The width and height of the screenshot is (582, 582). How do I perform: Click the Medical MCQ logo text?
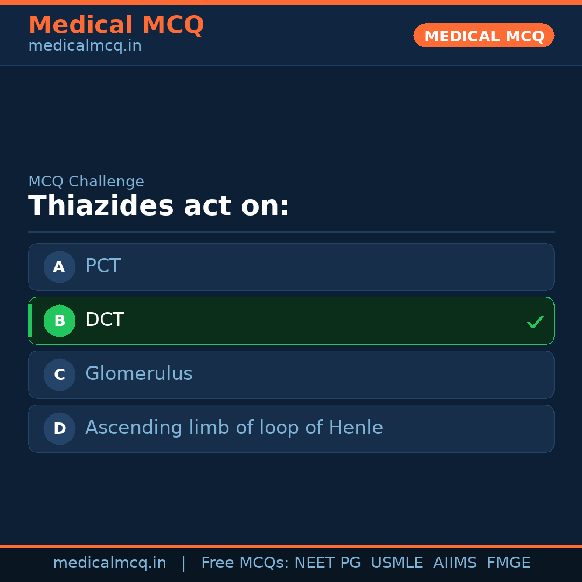click(x=116, y=25)
